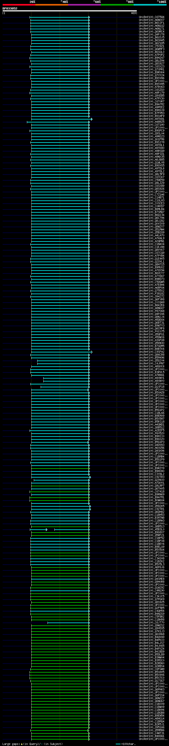Select the UniRef100_Q6C794 row label
Viewport: 169px width, 746px height.
click(152, 218)
